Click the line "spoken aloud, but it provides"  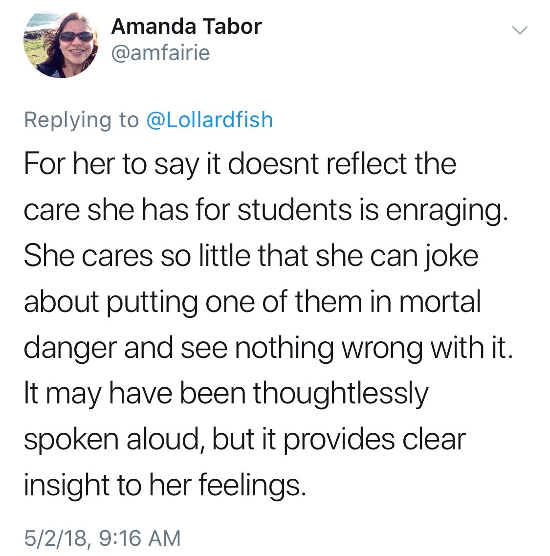pos(244,440)
